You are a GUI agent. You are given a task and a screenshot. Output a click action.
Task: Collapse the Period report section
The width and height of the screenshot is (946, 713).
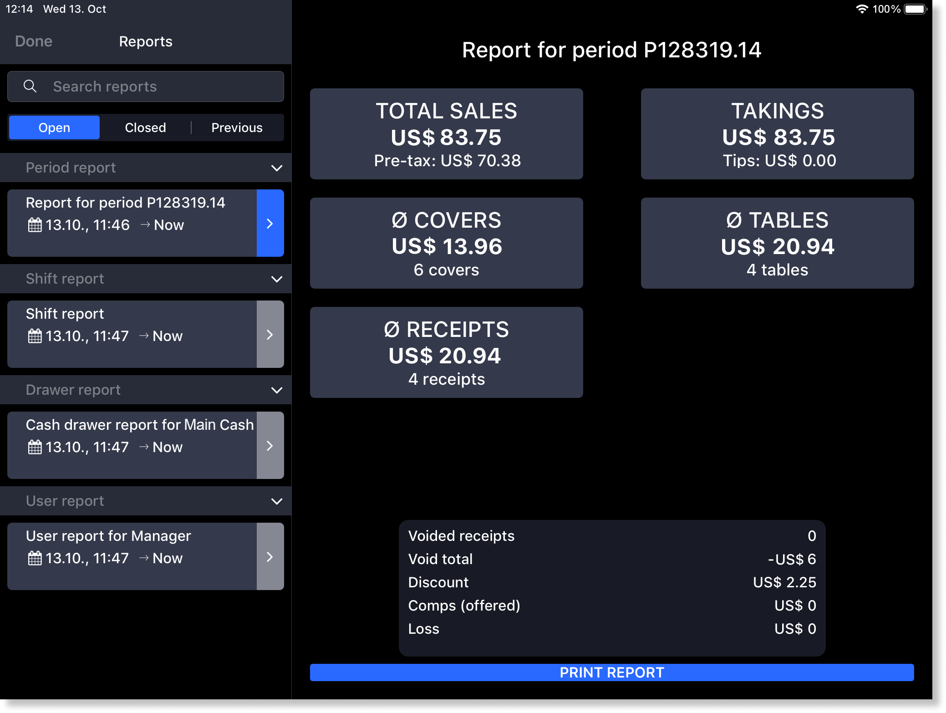click(x=277, y=168)
